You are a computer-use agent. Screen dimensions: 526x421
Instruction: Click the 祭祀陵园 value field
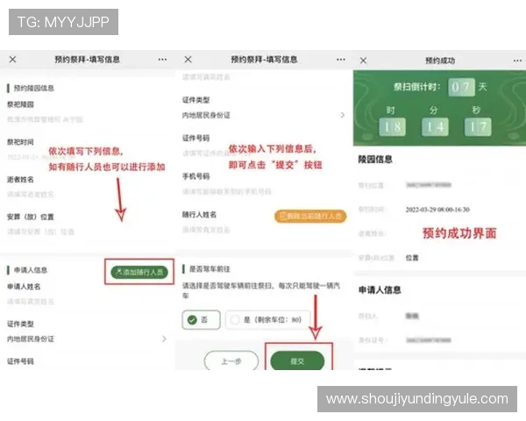[45, 119]
